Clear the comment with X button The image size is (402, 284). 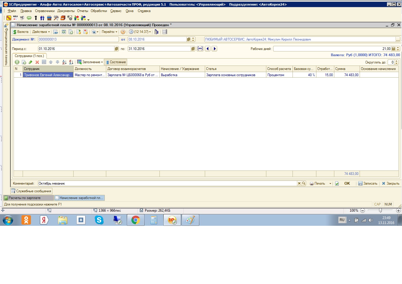pyautogui.click(x=299, y=183)
